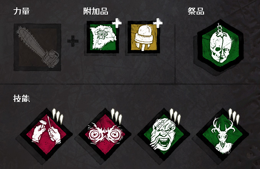The image size is (260, 169).
Task: Click the plus badge on the yellow add-on
Action: pos(158,23)
